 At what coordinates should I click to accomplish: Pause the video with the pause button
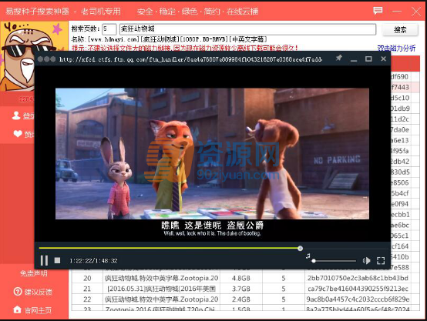[44, 260]
